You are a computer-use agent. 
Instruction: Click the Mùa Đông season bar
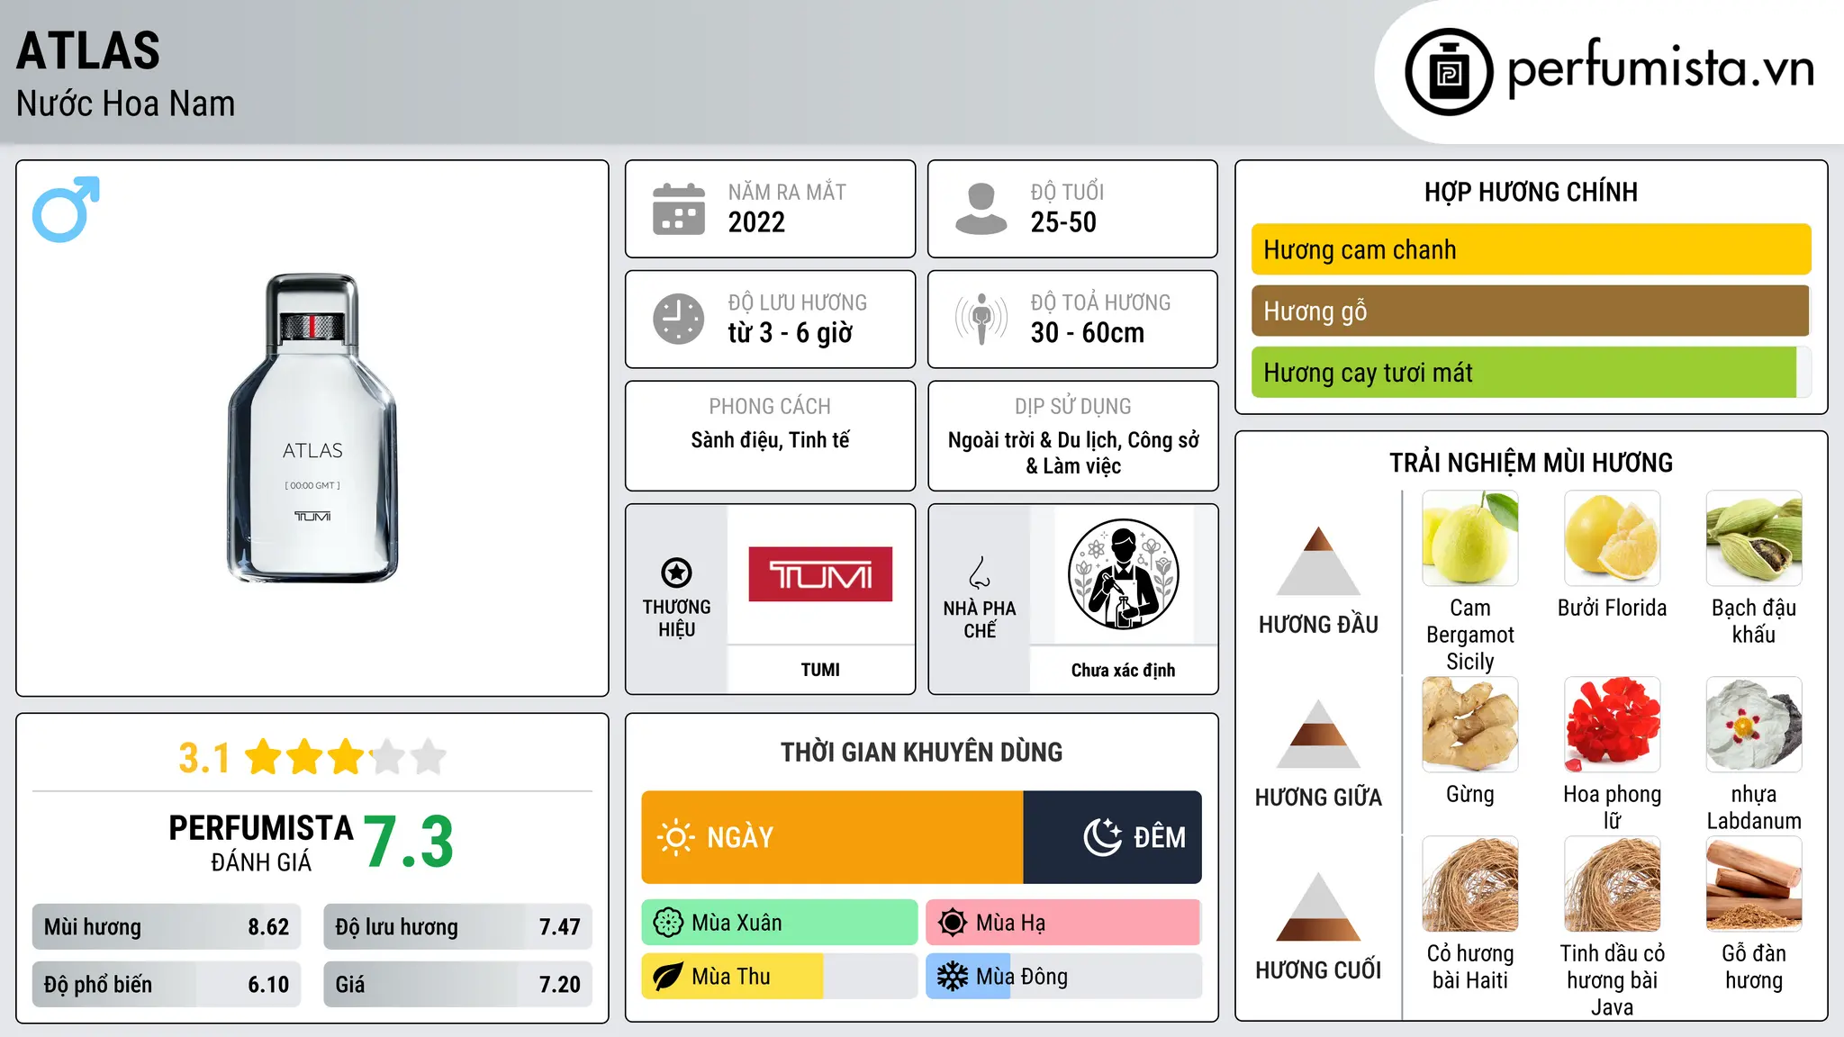click(1064, 977)
